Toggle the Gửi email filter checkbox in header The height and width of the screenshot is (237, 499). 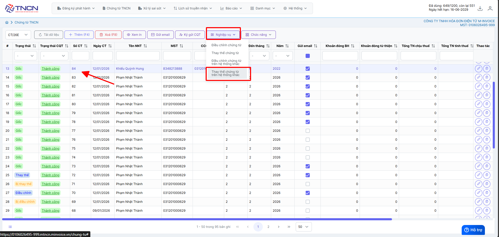[308, 56]
